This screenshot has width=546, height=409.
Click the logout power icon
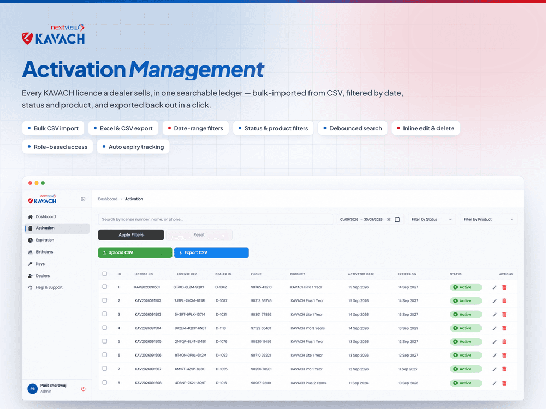[83, 389]
